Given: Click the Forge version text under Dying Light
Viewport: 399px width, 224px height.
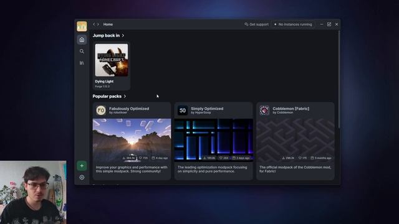Looking at the screenshot, I should pos(102,86).
